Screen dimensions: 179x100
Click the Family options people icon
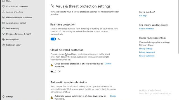click(3, 39)
